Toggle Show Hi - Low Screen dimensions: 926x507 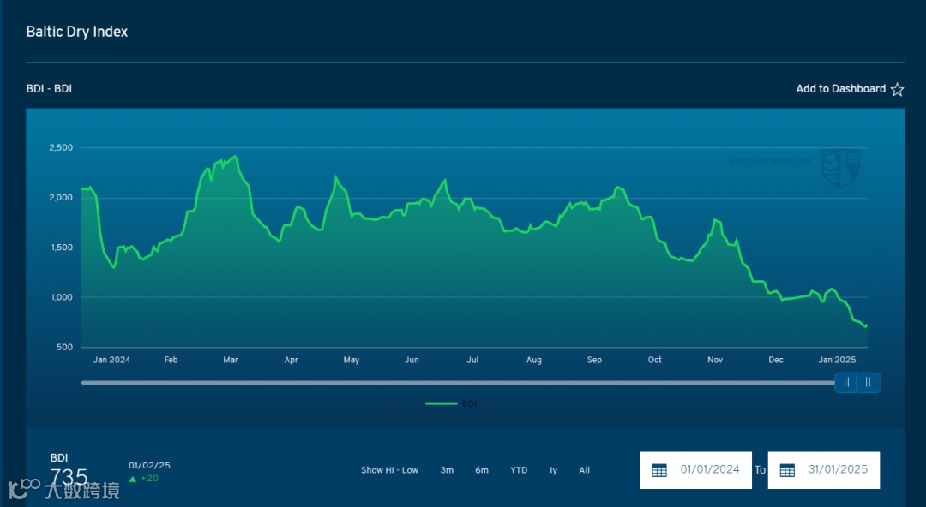pyautogui.click(x=389, y=470)
